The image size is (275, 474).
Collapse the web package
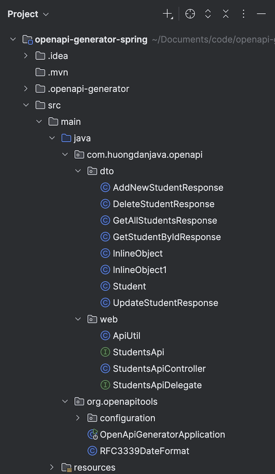[x=78, y=319]
